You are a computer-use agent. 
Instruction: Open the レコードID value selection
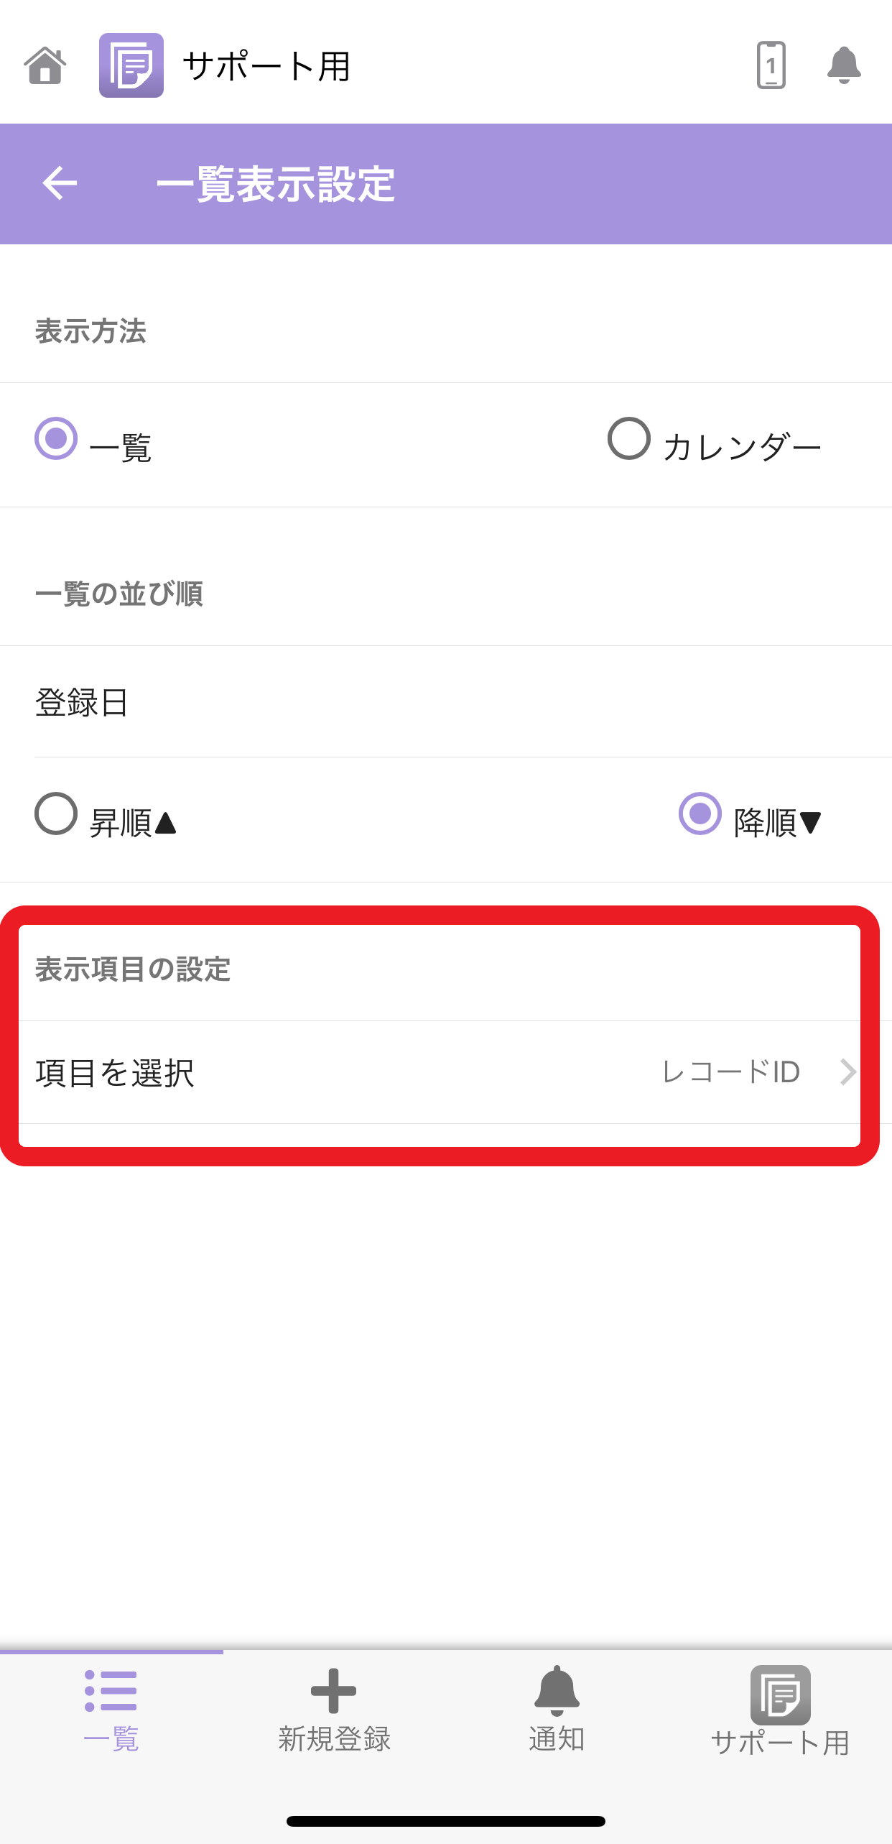click(x=730, y=1071)
